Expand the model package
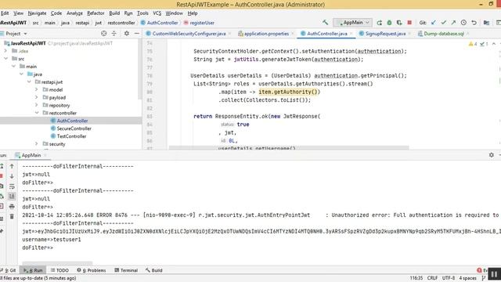Viewport: 501px width, 282px height. pyautogui.click(x=37, y=89)
